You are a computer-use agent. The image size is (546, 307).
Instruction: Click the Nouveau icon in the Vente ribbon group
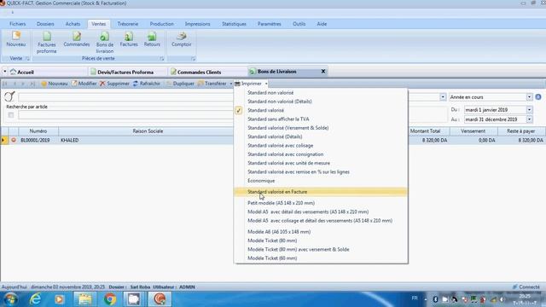(x=16, y=39)
